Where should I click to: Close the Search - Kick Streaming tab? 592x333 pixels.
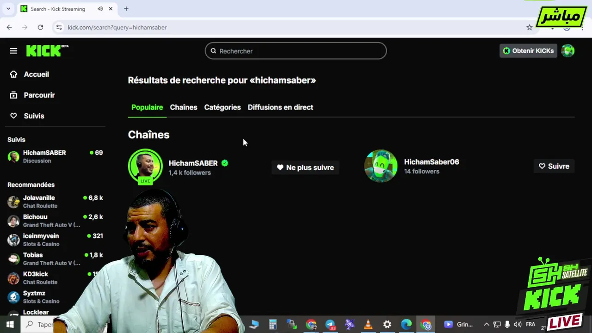(x=111, y=9)
